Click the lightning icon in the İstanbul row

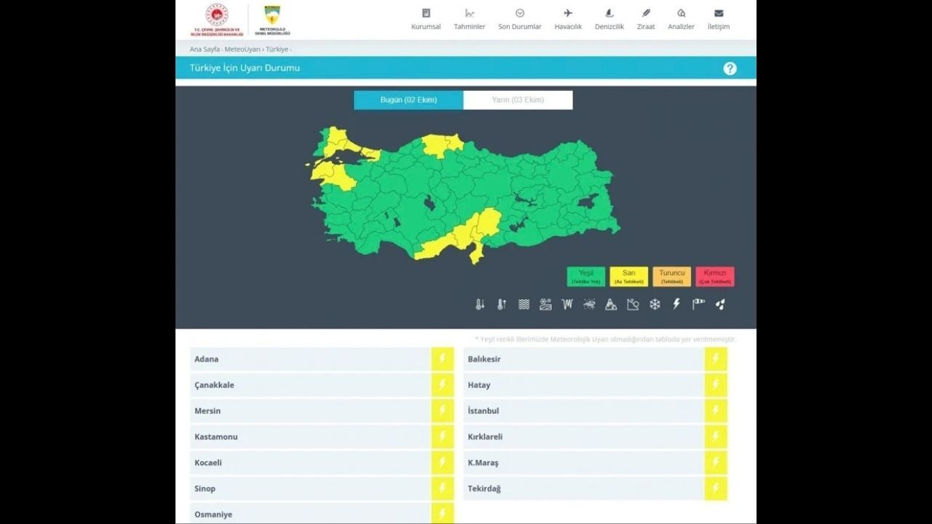tap(716, 410)
